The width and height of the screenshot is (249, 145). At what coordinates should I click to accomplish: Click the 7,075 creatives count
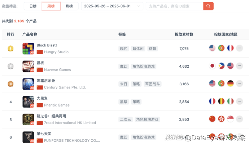click(184, 49)
